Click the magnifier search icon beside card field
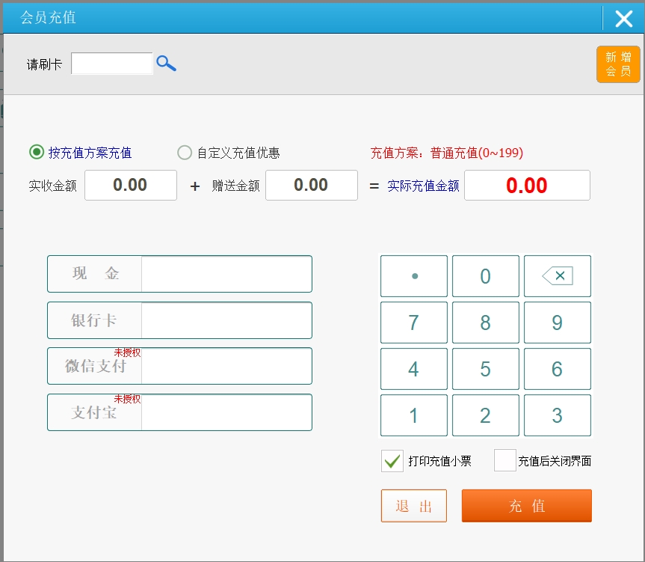This screenshot has width=645, height=562. coord(166,64)
